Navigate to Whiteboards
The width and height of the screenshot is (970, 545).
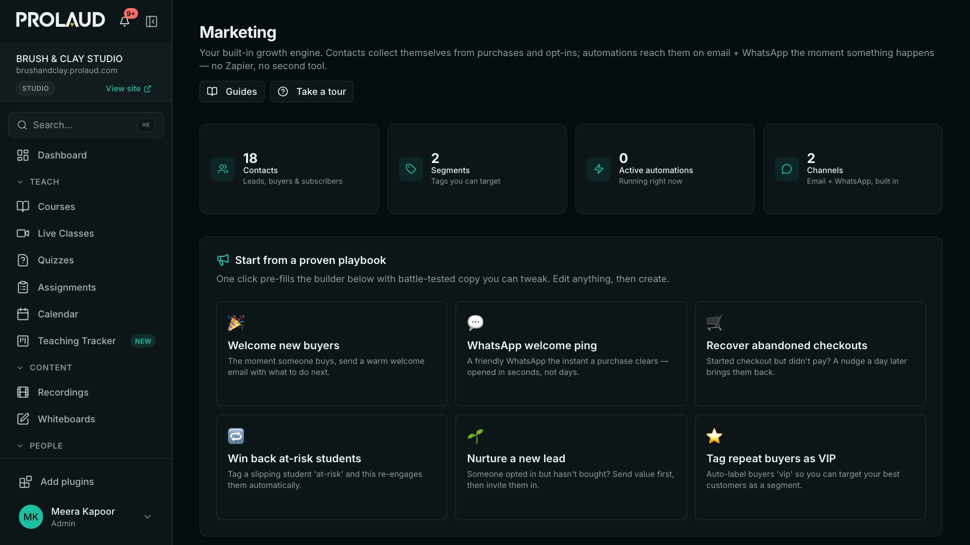pos(86,419)
